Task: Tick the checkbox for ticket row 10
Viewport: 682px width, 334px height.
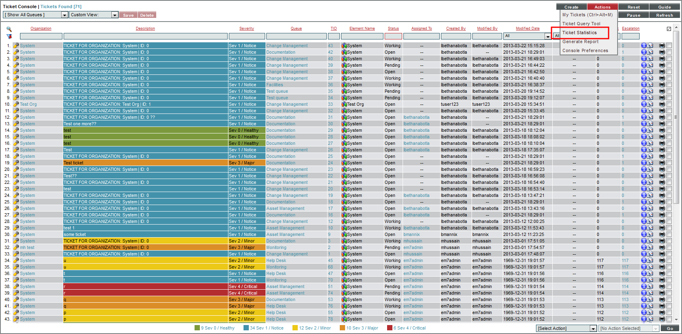Action: point(669,104)
